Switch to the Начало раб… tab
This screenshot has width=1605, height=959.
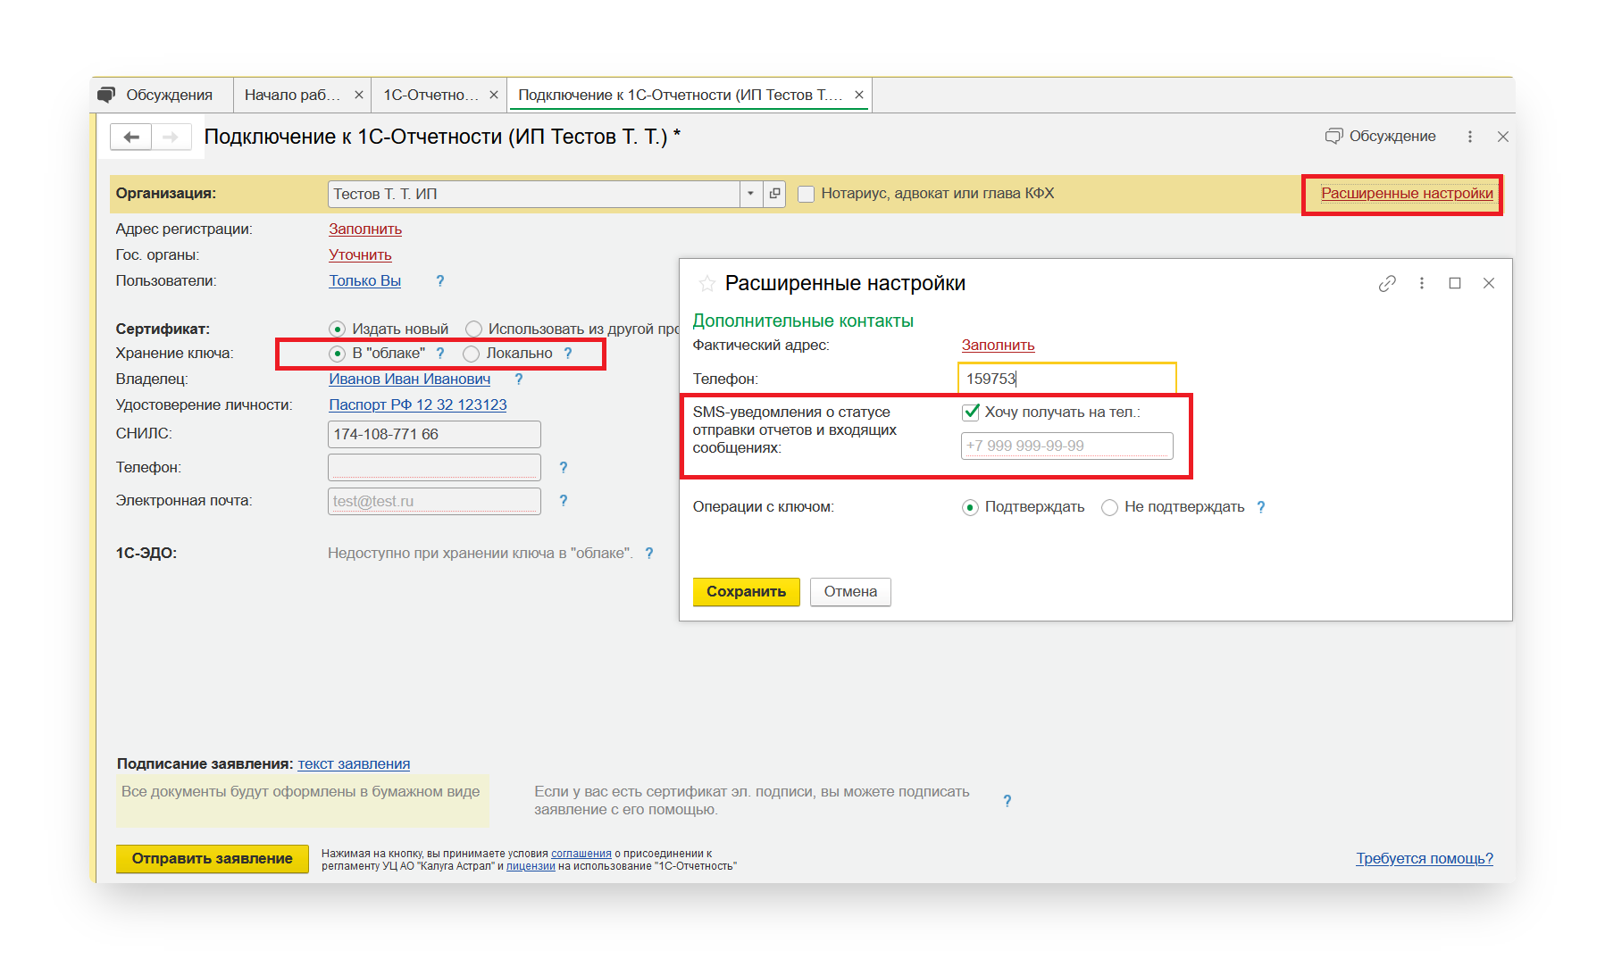point(292,95)
